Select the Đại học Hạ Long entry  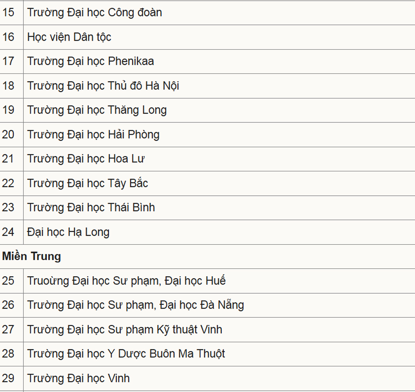68,232
